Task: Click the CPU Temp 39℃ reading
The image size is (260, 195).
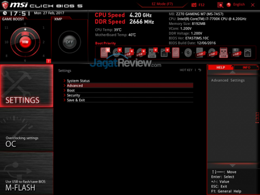Action: tap(108, 30)
